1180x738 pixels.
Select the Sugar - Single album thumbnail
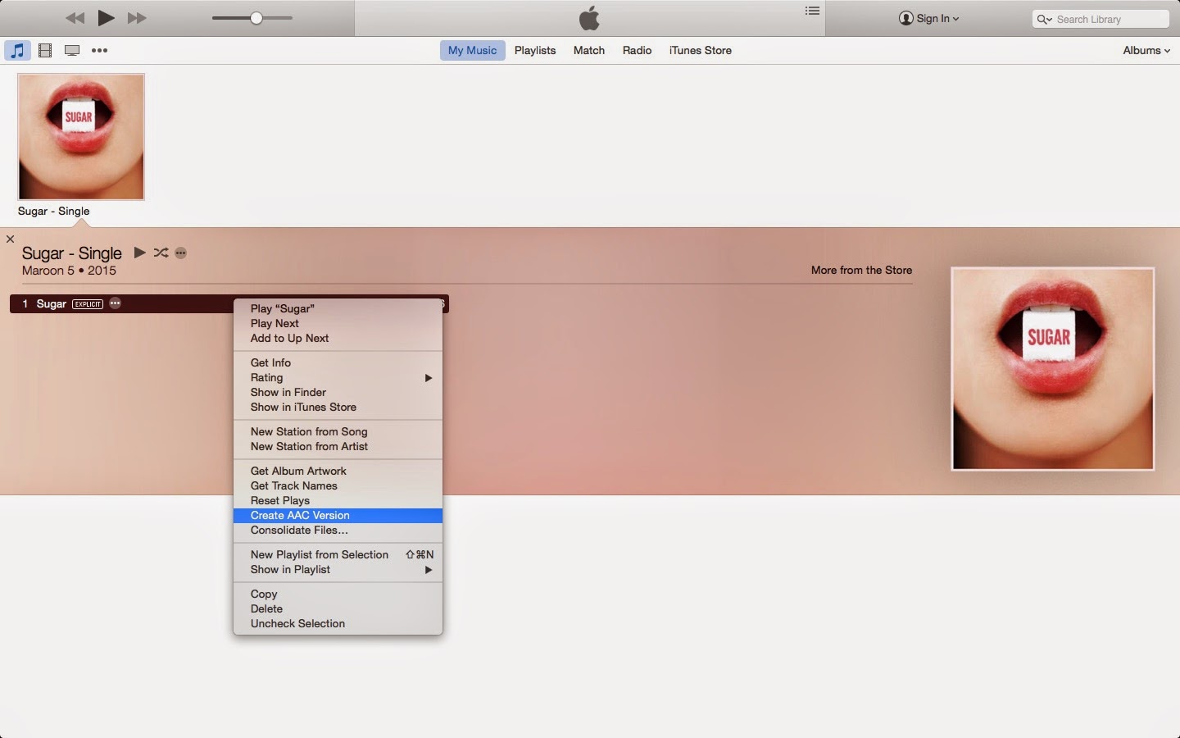click(x=81, y=137)
